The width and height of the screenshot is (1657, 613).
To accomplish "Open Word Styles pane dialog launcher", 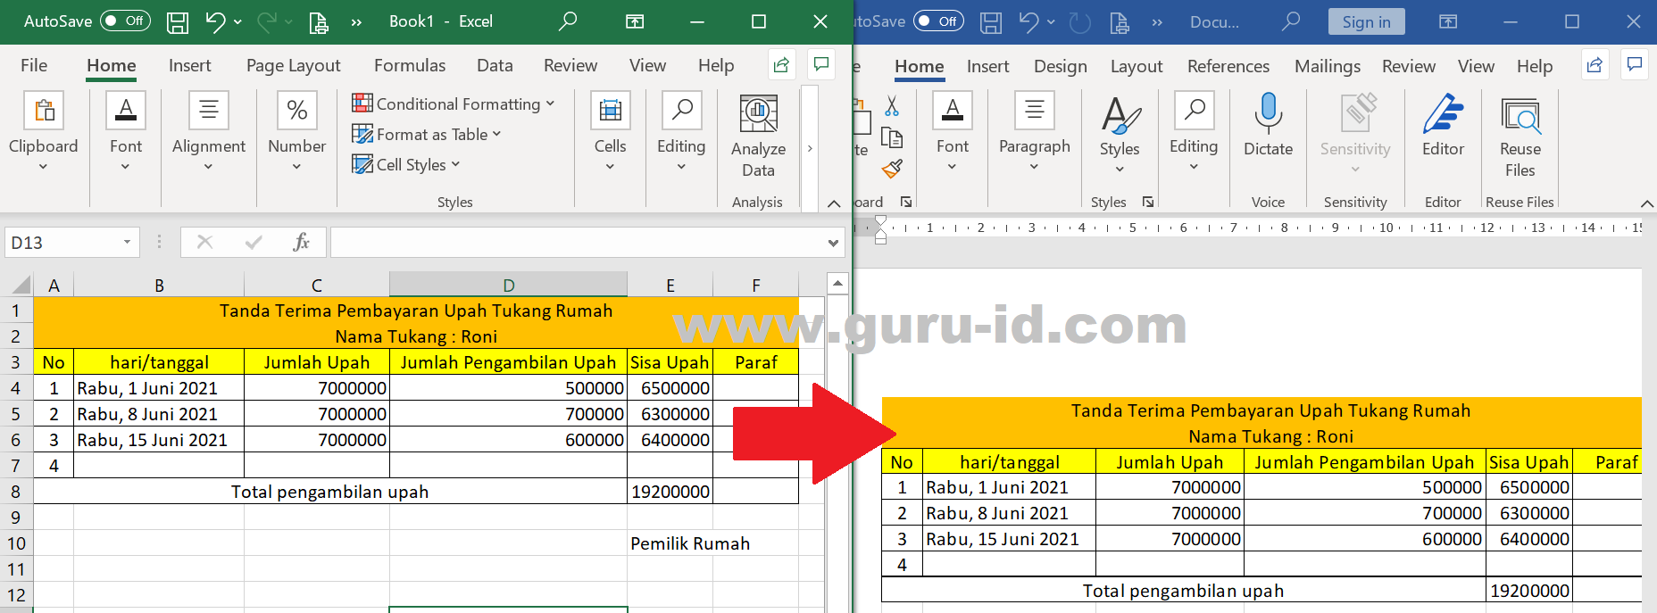I will coord(1148,202).
